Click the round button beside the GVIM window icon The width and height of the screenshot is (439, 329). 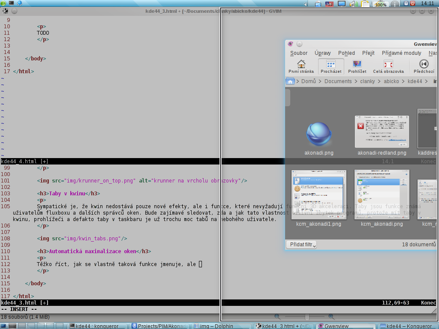click(15, 11)
